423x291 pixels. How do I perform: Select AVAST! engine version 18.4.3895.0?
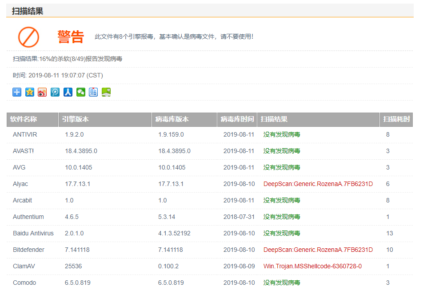tap(81, 151)
